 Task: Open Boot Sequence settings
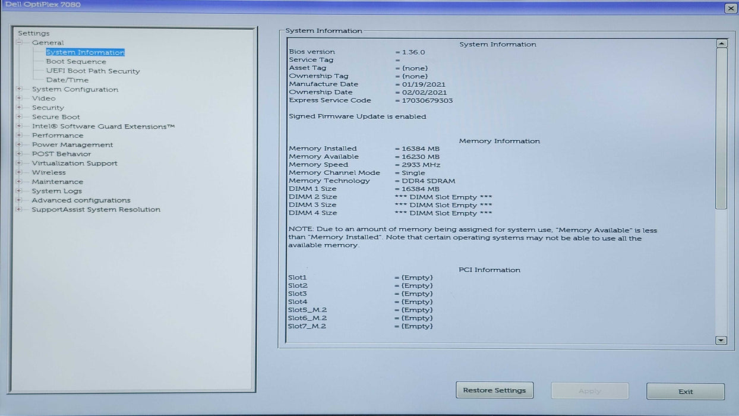[x=76, y=62]
